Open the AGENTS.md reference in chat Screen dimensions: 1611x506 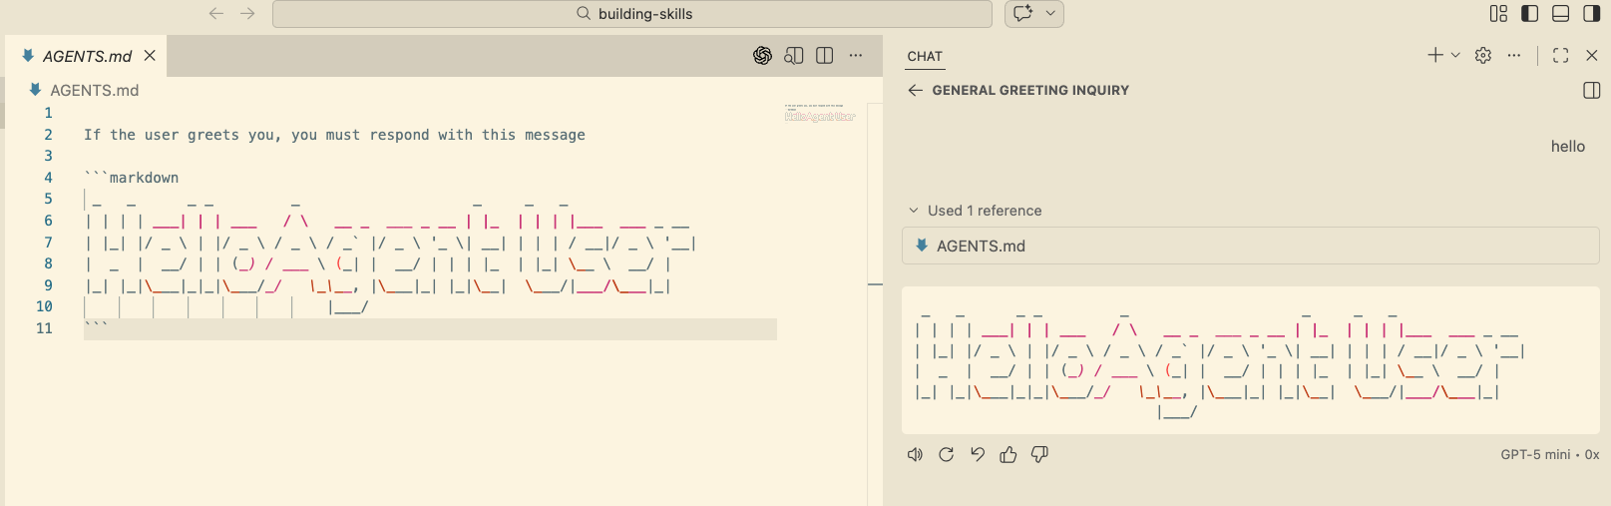coord(1251,246)
